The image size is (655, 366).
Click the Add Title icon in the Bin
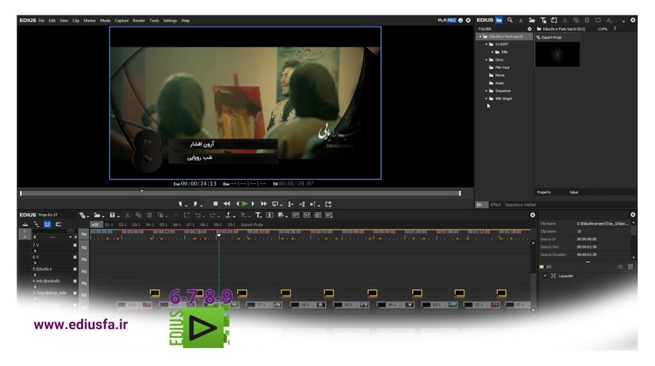pos(543,20)
